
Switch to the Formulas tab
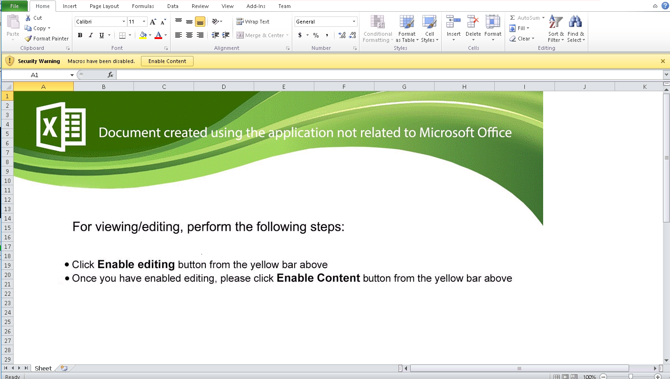pyautogui.click(x=143, y=6)
